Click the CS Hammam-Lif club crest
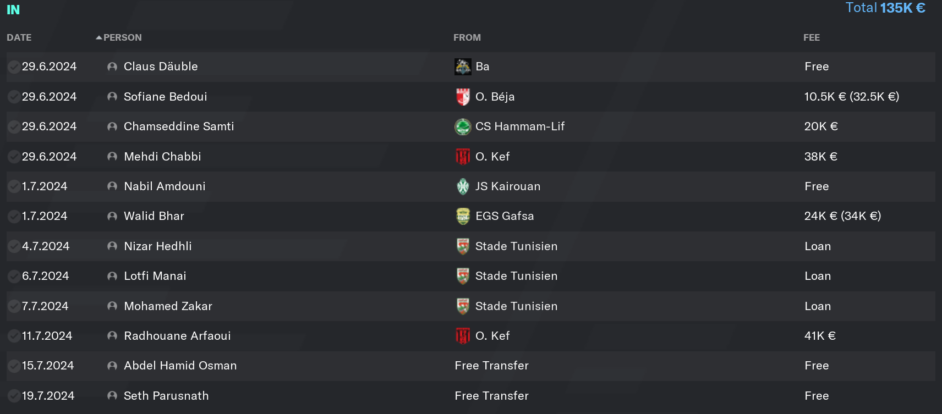 (463, 126)
